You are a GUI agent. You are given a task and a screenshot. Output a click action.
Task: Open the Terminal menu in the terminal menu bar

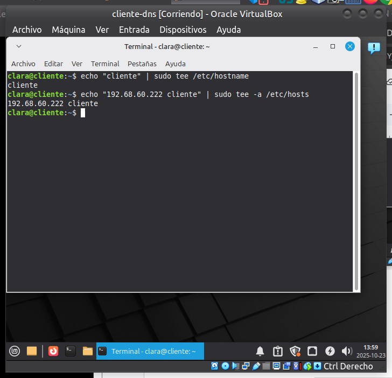point(105,64)
